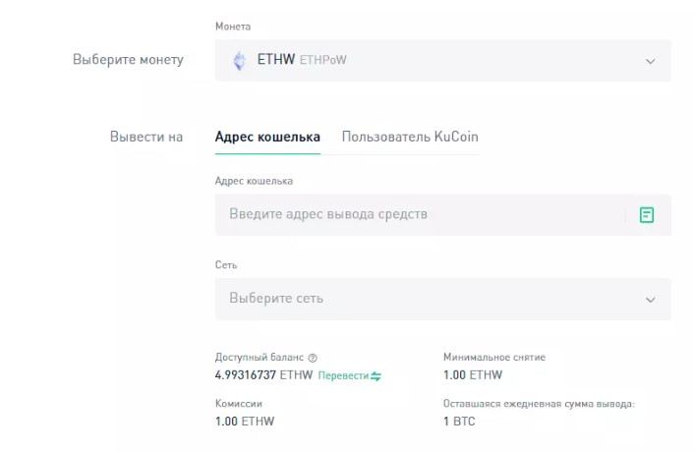Click the 1 BTC daily limit value

(459, 422)
